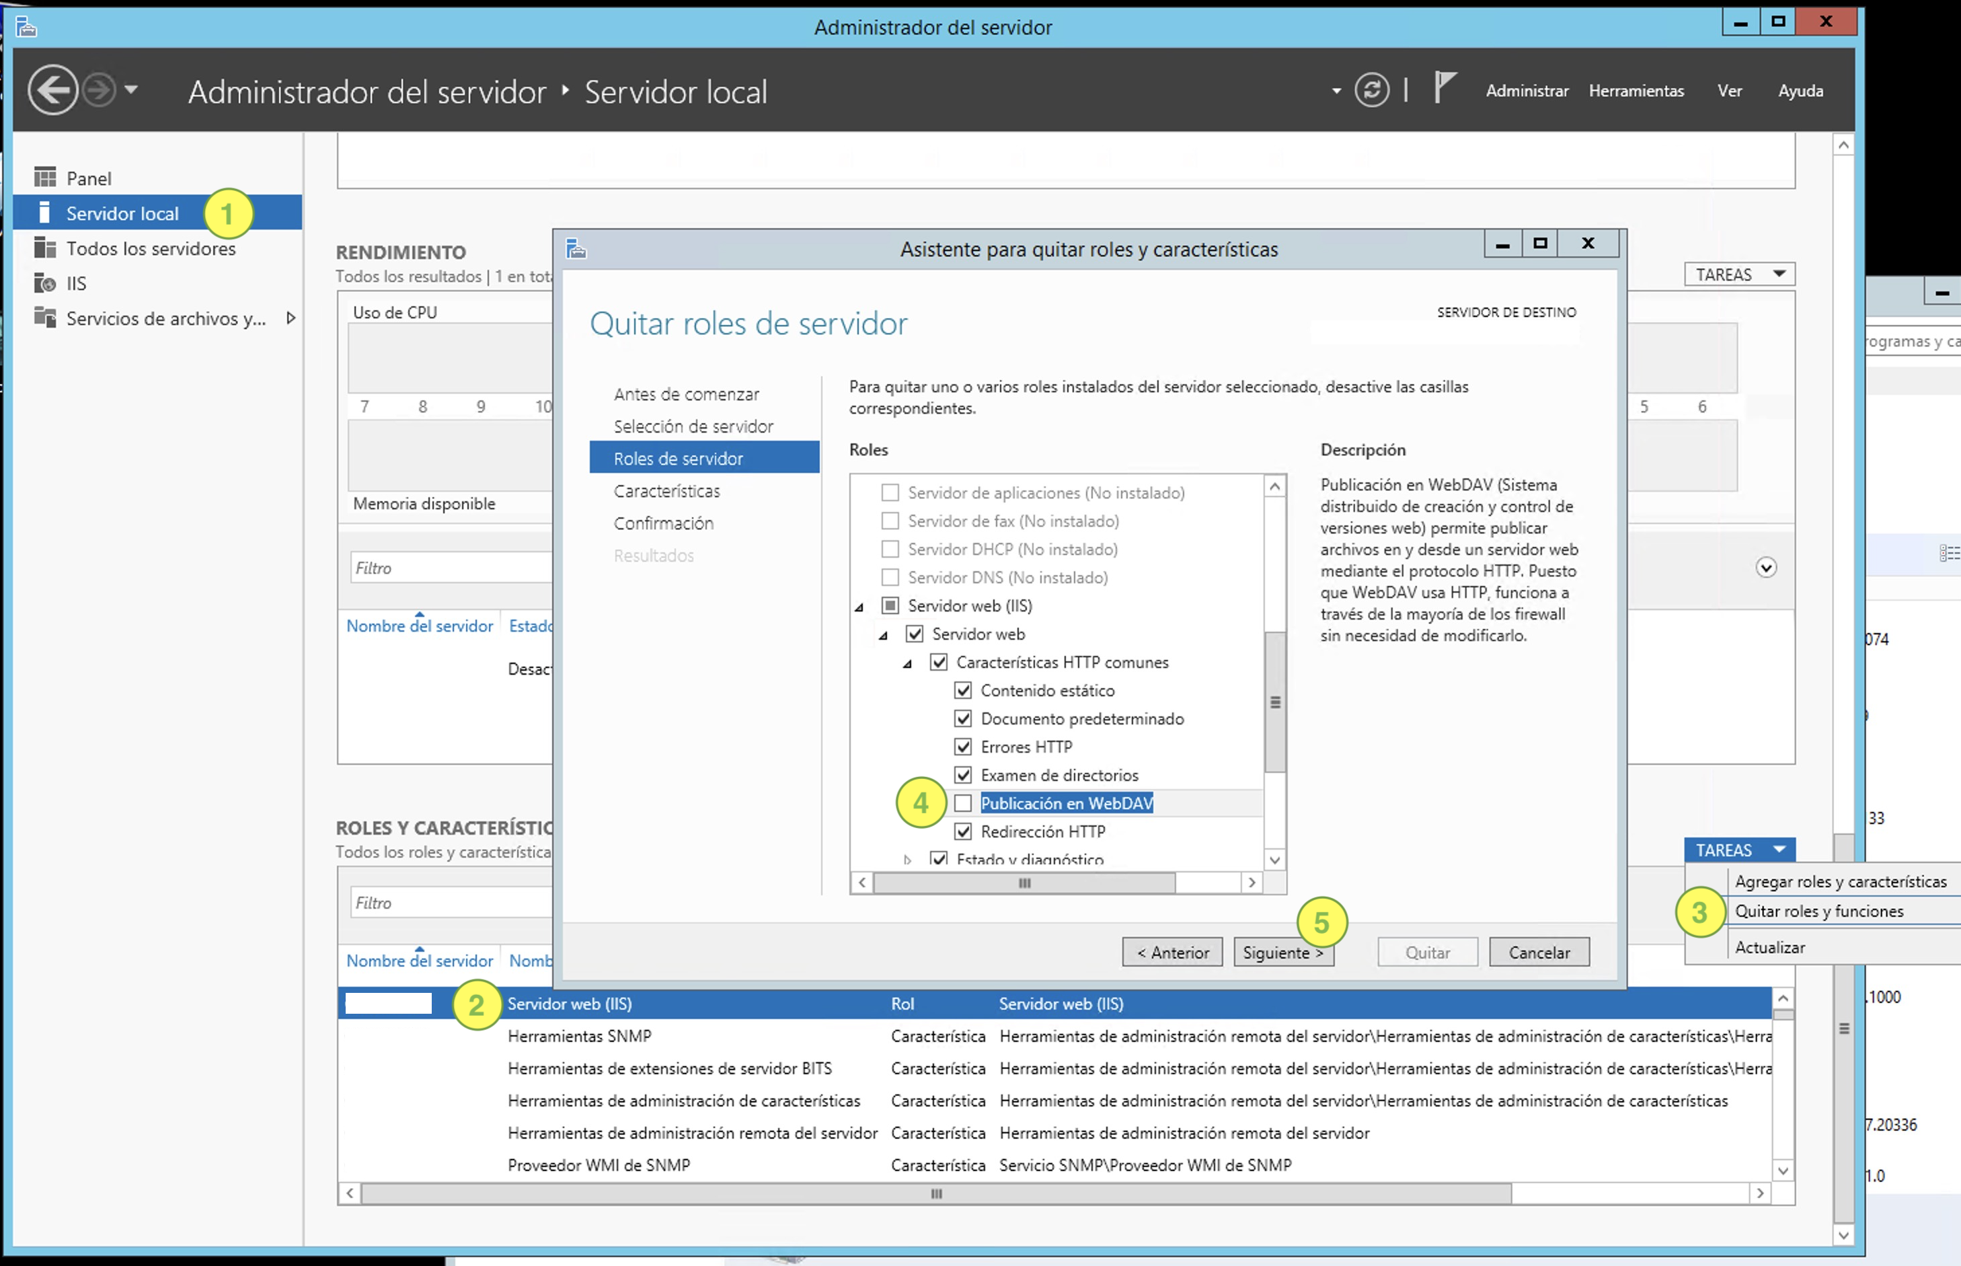Uncheck Errores HTTP checkbox
The height and width of the screenshot is (1266, 1961).
point(963,747)
